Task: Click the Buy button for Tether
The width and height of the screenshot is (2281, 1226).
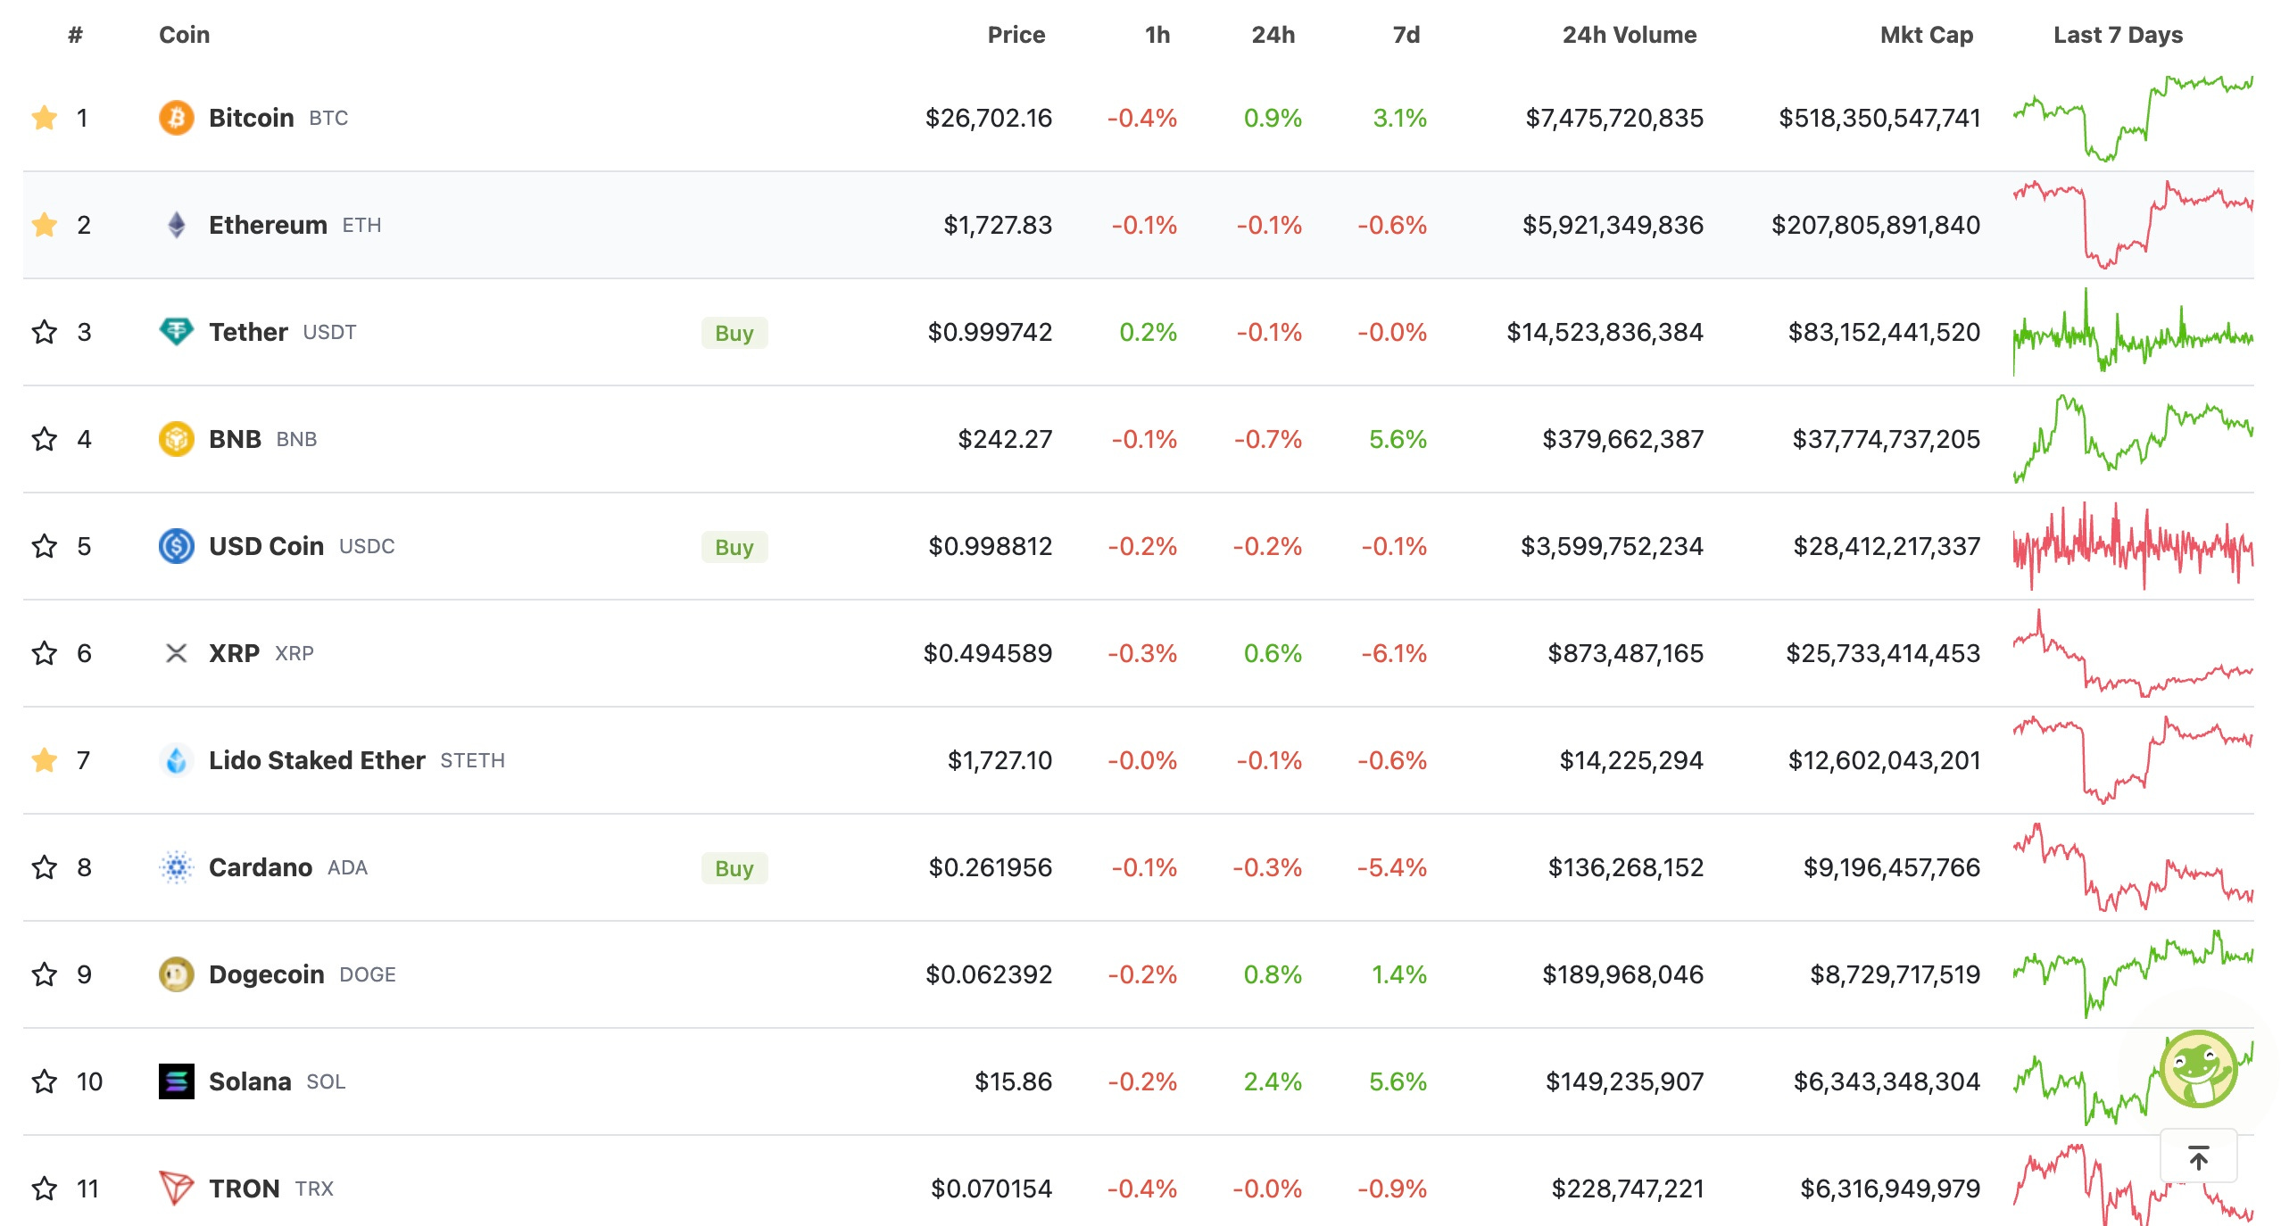Action: [x=734, y=333]
